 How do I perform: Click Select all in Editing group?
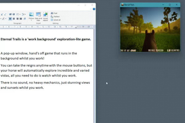(x=55, y=20)
